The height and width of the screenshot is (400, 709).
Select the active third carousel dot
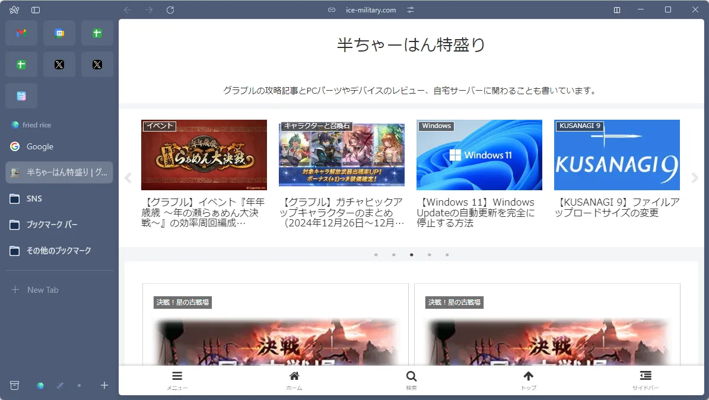click(412, 255)
